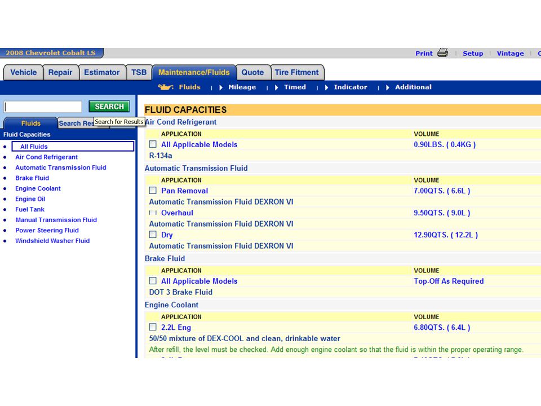Open the Indicator submenu
541x406 pixels.
pos(351,87)
